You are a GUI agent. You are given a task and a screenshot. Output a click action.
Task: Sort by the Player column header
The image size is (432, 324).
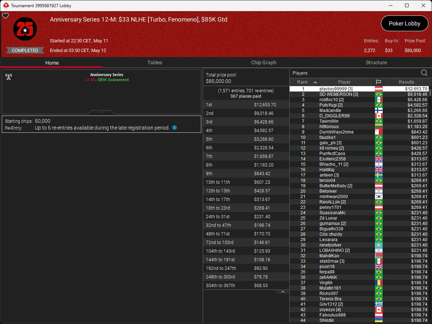[x=344, y=82]
